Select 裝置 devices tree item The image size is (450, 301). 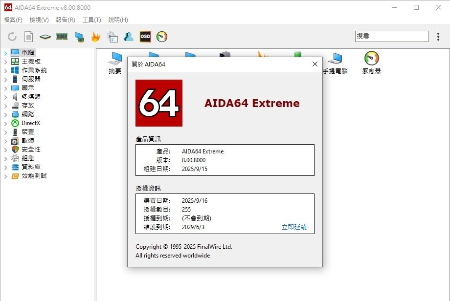[28, 132]
